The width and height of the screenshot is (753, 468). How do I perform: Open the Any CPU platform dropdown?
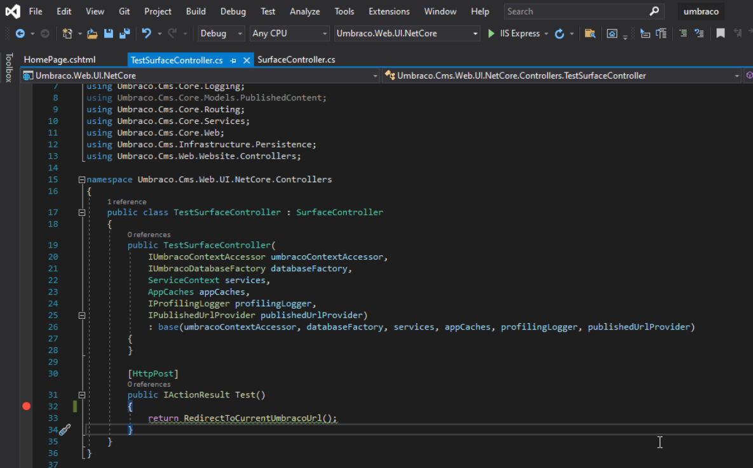click(290, 34)
